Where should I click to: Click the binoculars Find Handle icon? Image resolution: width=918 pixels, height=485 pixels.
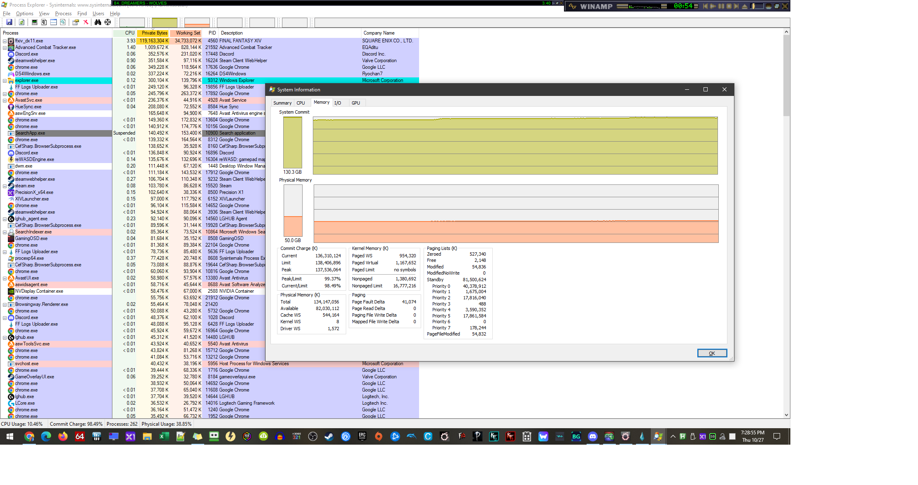98,22
